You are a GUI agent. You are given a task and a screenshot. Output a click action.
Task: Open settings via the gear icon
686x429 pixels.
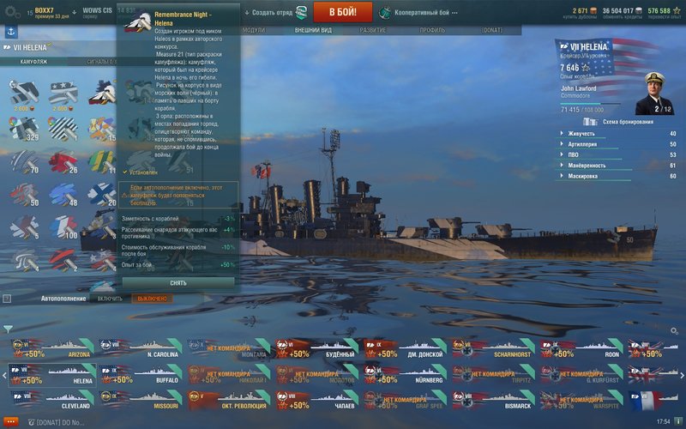pyautogui.click(x=12, y=12)
